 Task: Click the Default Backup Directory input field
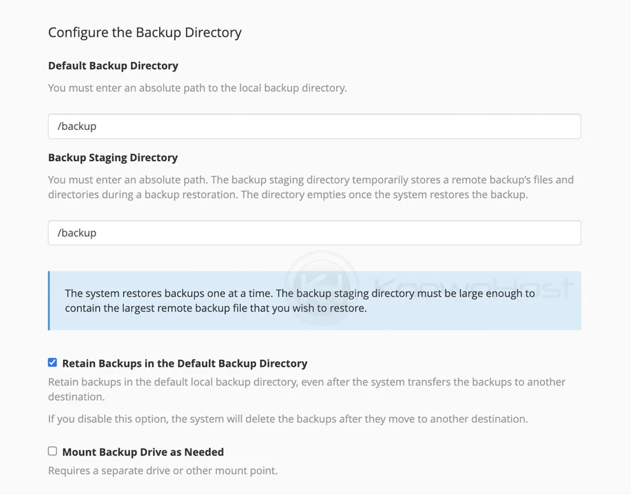[315, 127]
